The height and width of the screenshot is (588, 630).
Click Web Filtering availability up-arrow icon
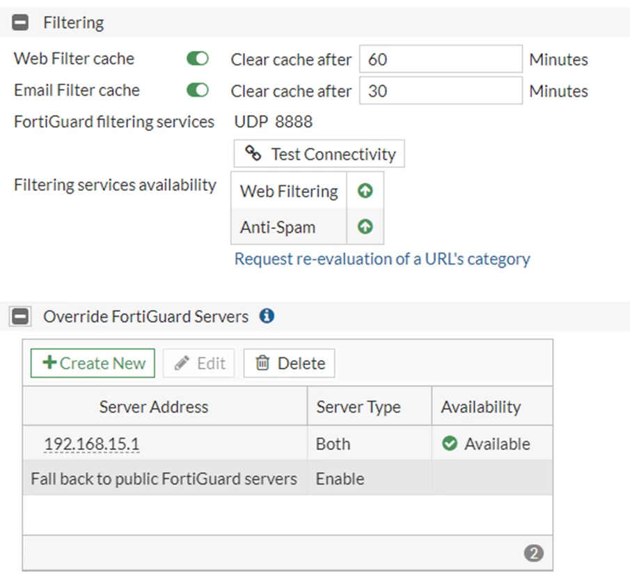coord(365,191)
